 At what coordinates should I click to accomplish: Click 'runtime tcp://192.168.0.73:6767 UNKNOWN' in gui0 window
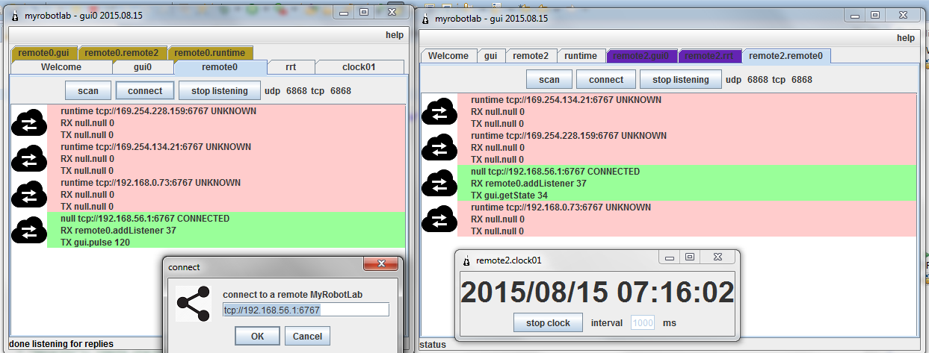coord(150,183)
